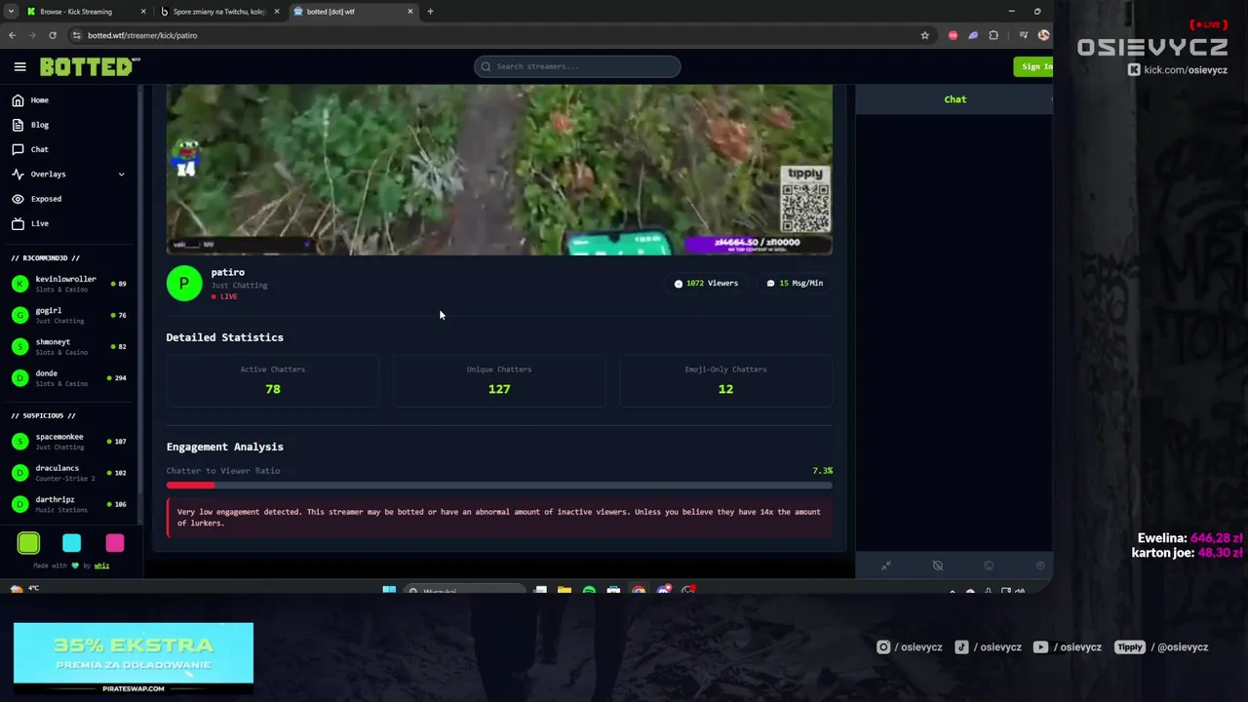Click the Unique Chatters 127 card
The width and height of the screenshot is (1248, 702).
point(499,380)
